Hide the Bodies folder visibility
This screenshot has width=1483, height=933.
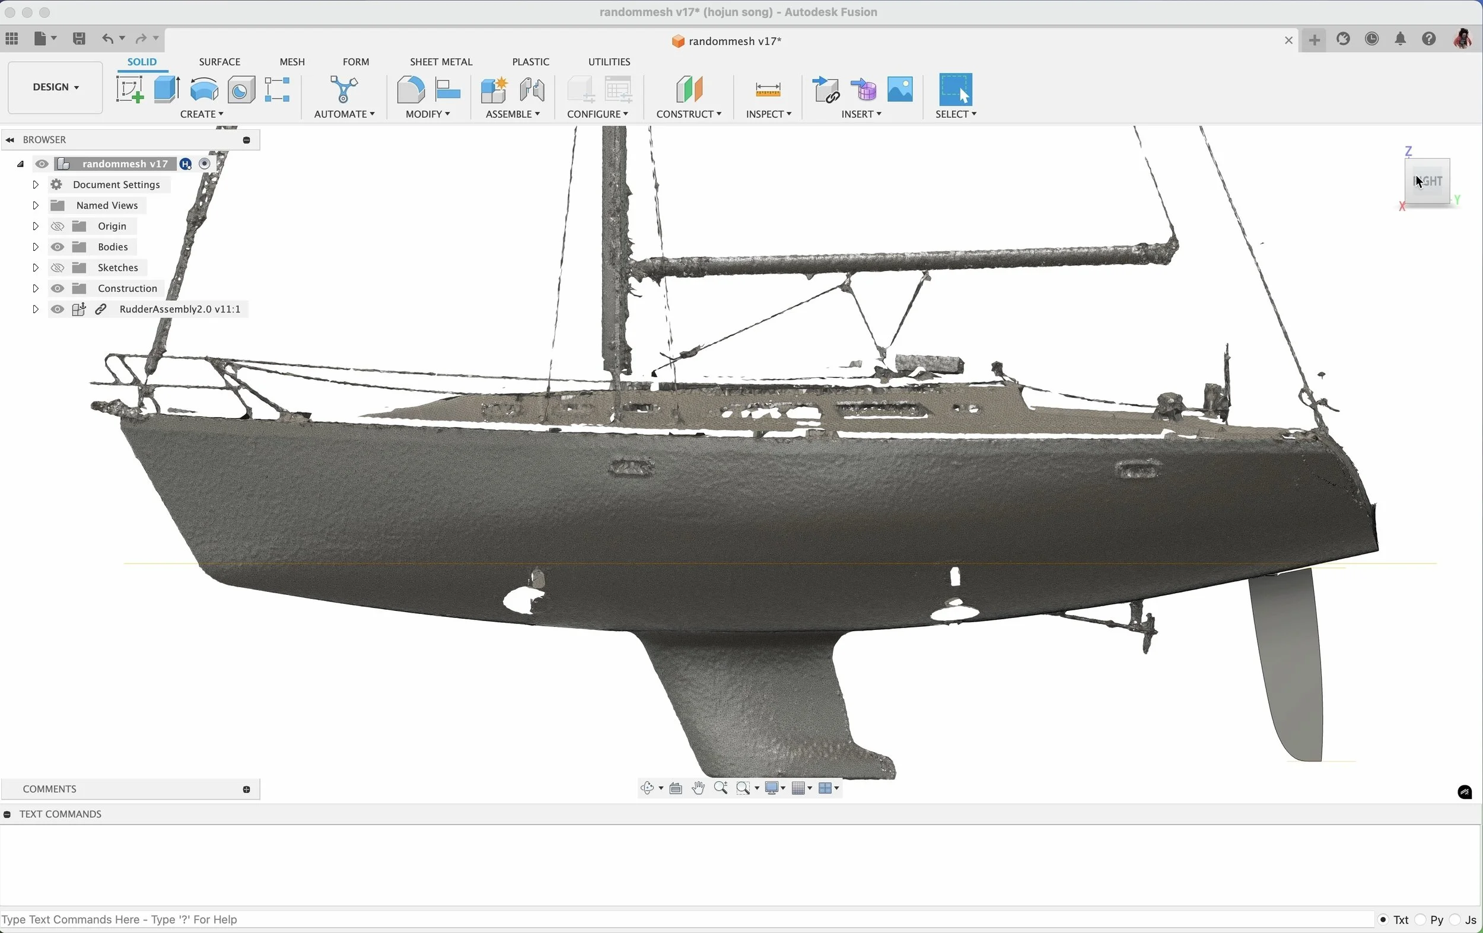coord(58,247)
